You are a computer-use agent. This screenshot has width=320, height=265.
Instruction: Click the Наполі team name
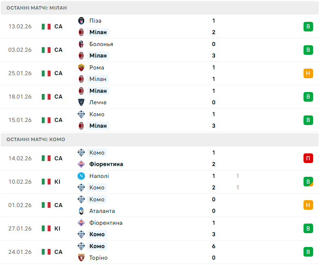point(99,176)
